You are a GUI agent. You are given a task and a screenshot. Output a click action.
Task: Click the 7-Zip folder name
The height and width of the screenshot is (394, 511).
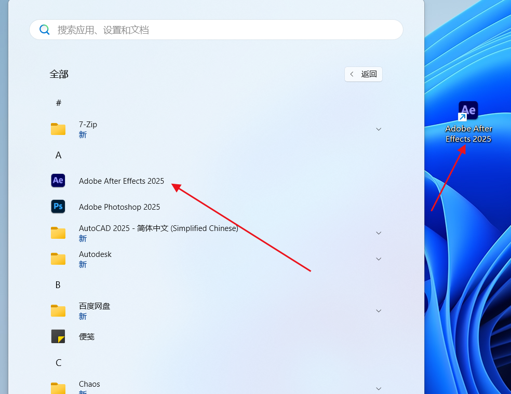(88, 125)
